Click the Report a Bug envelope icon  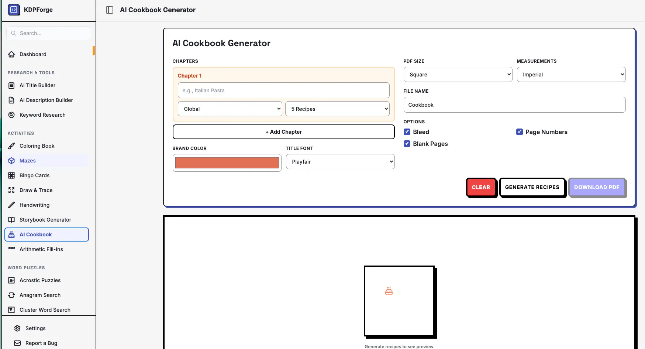17,343
